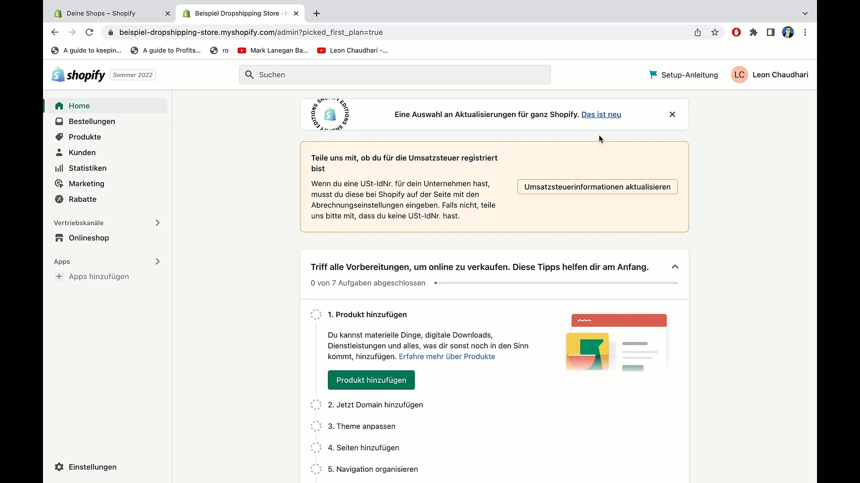Click the lock site info icon

point(111,32)
